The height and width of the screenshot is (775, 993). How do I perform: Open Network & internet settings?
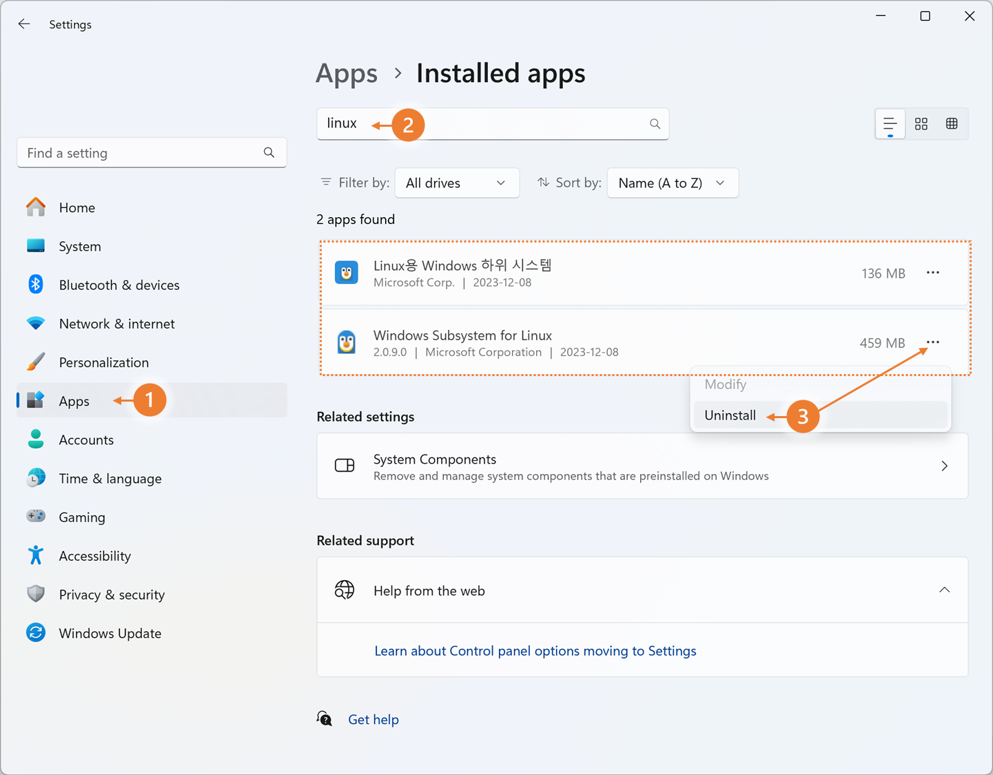click(x=152, y=323)
